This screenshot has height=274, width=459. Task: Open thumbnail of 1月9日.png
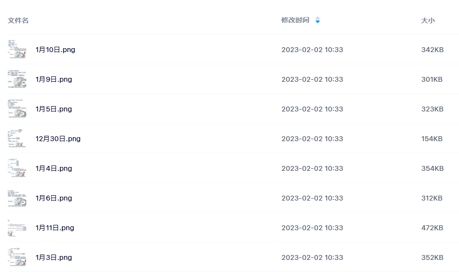click(x=17, y=79)
